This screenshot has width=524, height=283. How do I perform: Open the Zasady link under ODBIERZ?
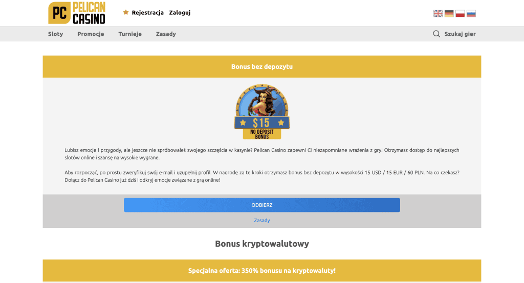pos(261,220)
